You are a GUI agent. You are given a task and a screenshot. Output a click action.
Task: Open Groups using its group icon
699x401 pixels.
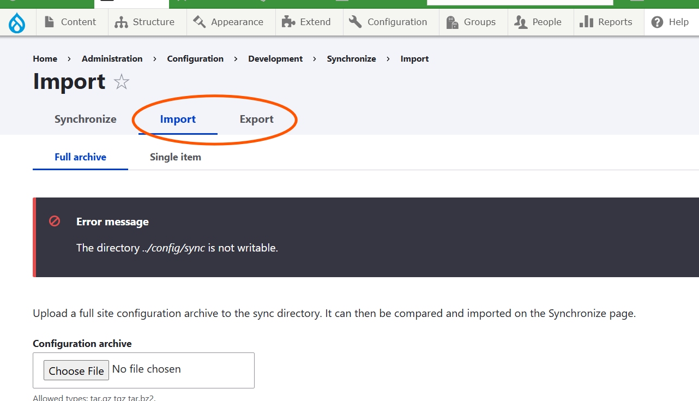(x=452, y=22)
